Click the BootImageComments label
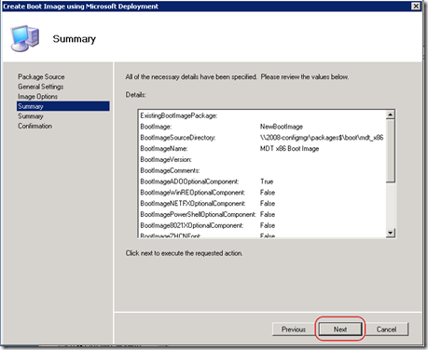This screenshot has height=350, width=428. [x=170, y=170]
